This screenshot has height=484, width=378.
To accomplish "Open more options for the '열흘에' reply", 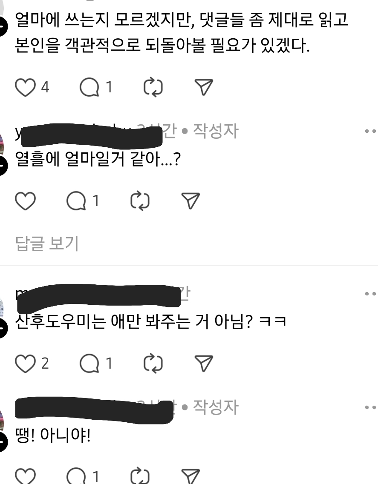I will coord(371,131).
